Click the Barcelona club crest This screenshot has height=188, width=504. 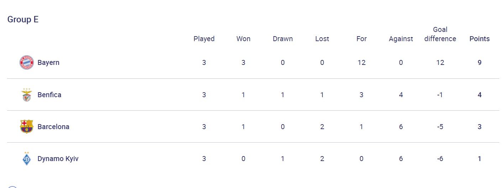coord(26,127)
